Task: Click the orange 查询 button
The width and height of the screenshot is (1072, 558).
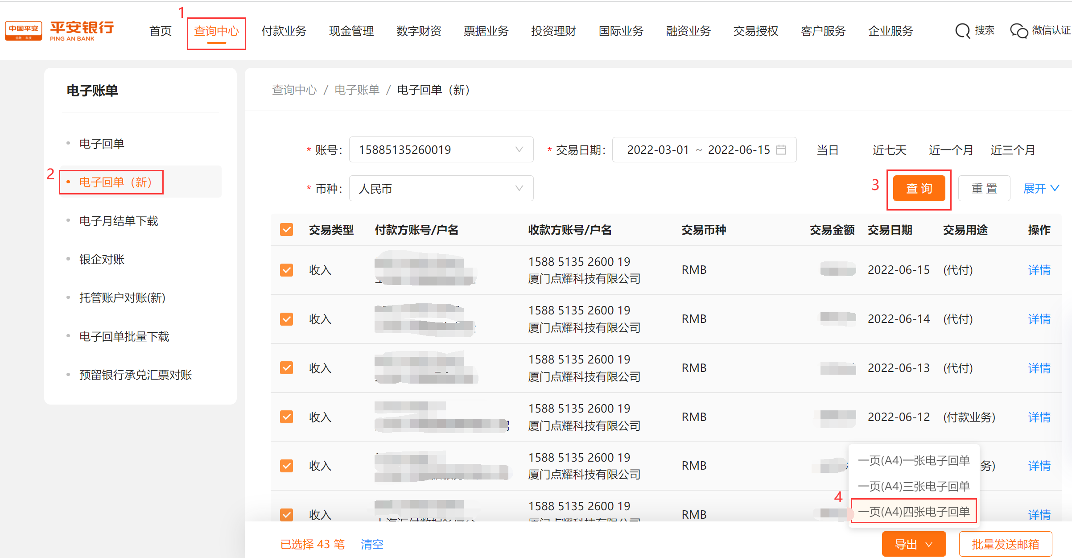Action: tap(919, 189)
